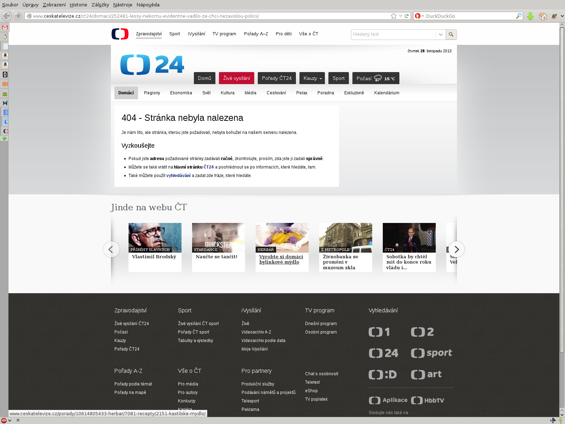Image resolution: width=565 pixels, height=424 pixels.
Task: Open the site search options dropdown arrow
Action: coord(440,34)
